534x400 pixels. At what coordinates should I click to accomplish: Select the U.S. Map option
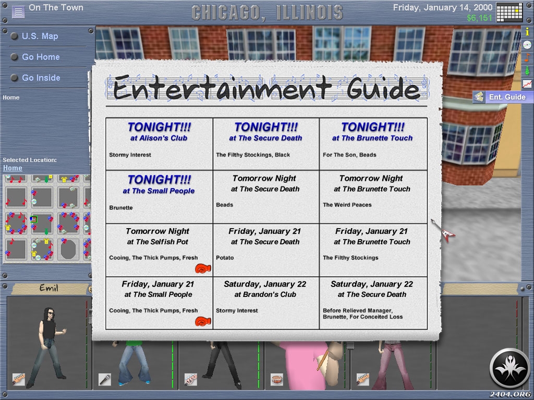tap(40, 36)
